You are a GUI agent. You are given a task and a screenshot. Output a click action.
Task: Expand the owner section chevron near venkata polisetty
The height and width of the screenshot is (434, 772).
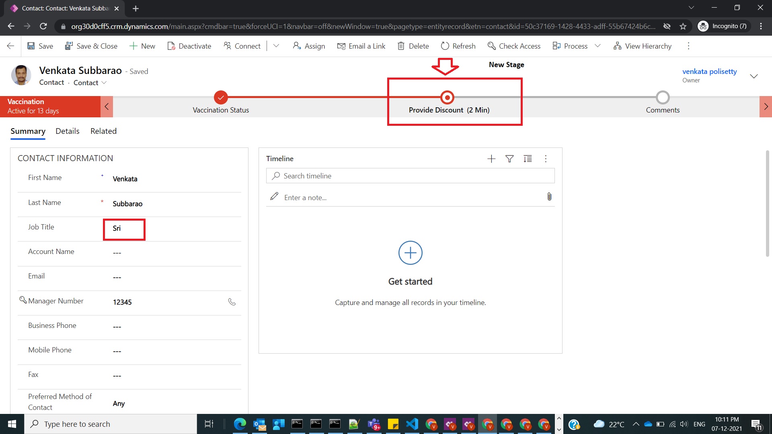tap(754, 76)
